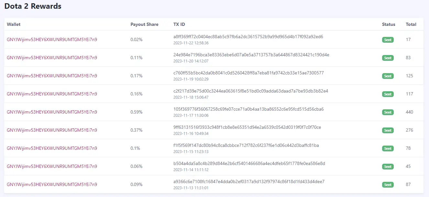Click the Sent badge for total 78
This screenshot has height=197, width=429.
point(388,148)
